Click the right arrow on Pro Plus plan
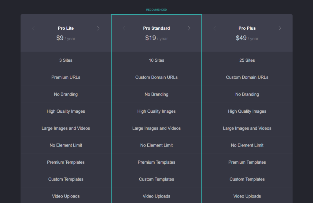Image resolution: width=313 pixels, height=203 pixels. (280, 28)
